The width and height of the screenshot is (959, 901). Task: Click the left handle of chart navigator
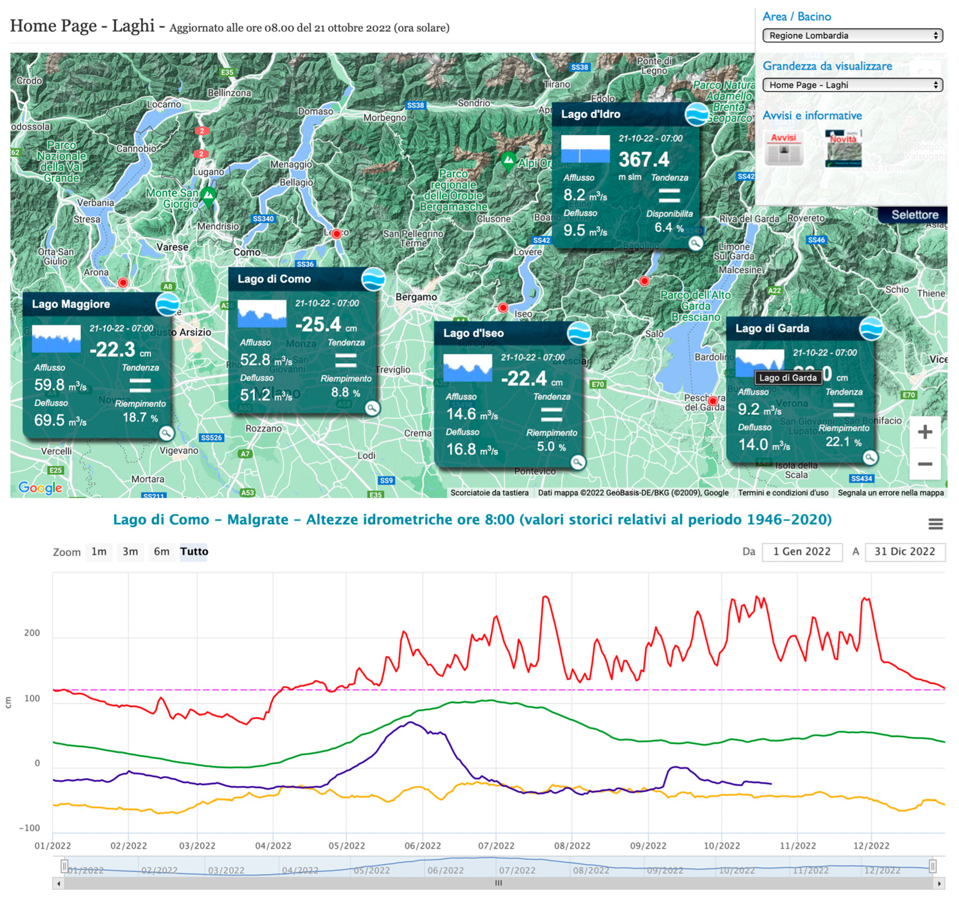tap(64, 867)
